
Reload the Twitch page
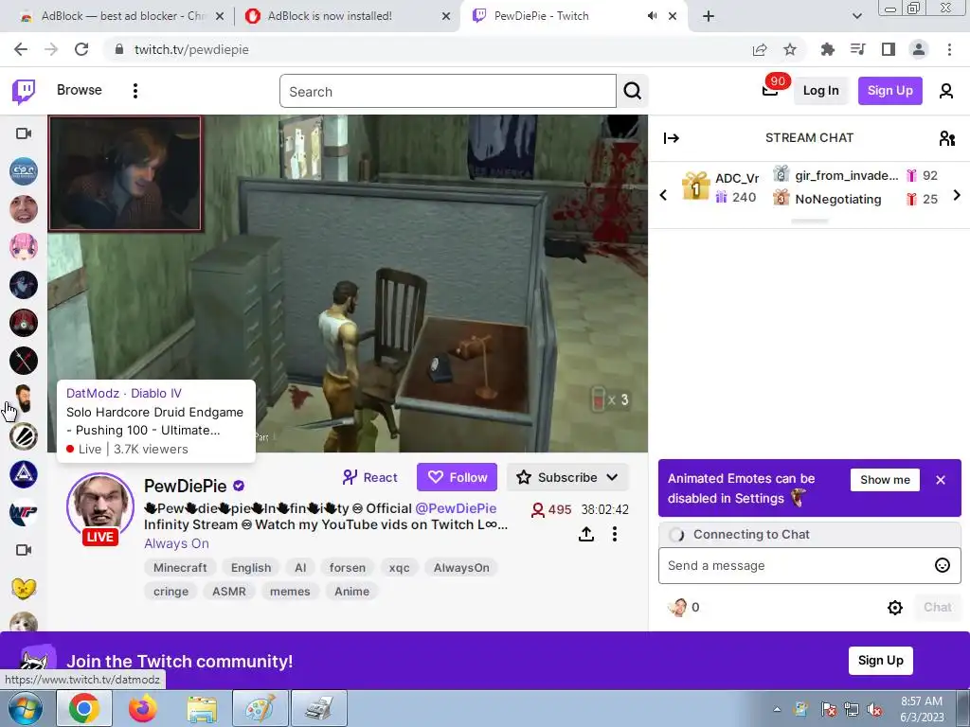tap(81, 49)
